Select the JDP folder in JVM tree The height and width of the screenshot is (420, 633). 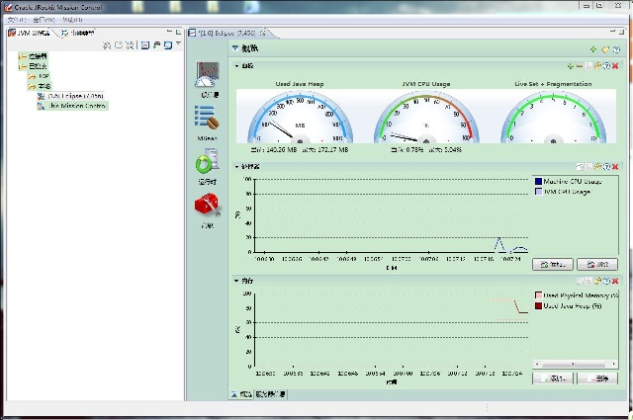pos(39,76)
